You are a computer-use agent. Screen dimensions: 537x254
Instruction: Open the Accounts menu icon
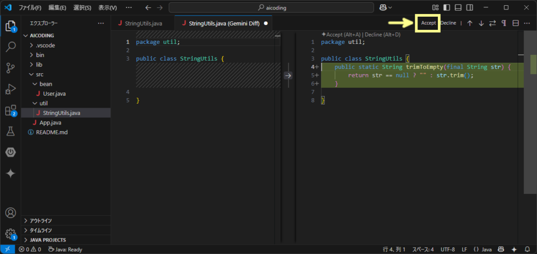pyautogui.click(x=10, y=213)
